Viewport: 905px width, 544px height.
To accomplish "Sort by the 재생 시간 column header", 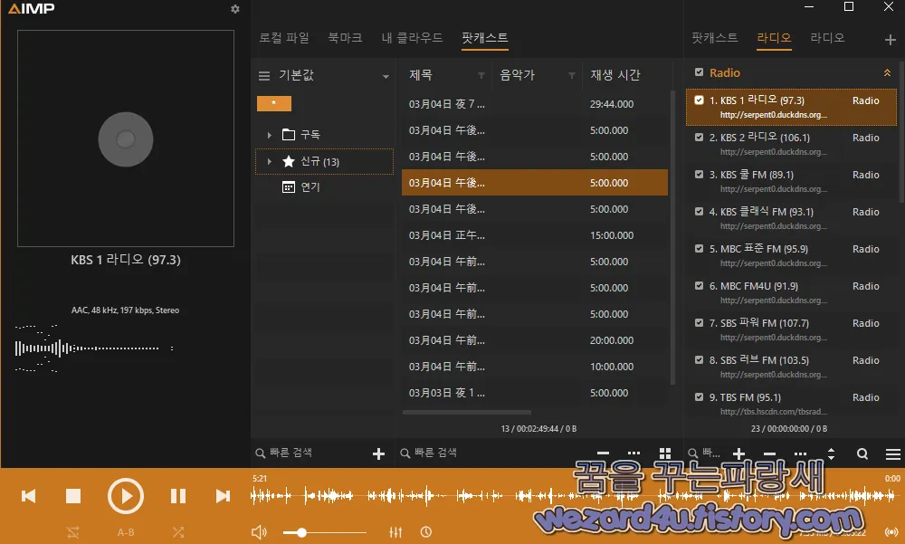I will 616,76.
